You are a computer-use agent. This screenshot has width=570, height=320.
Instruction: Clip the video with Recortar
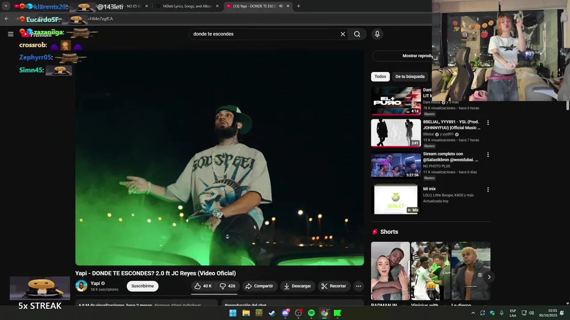(334, 286)
